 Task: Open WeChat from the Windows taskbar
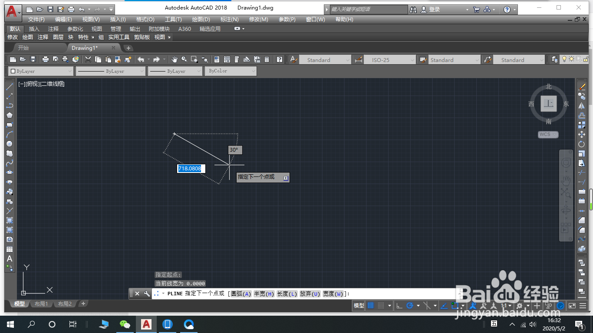(125, 324)
